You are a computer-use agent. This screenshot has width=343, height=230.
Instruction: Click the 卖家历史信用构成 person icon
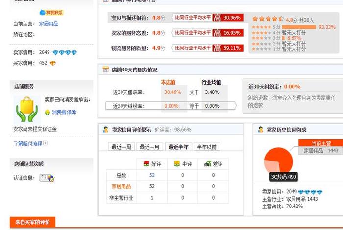260,130
